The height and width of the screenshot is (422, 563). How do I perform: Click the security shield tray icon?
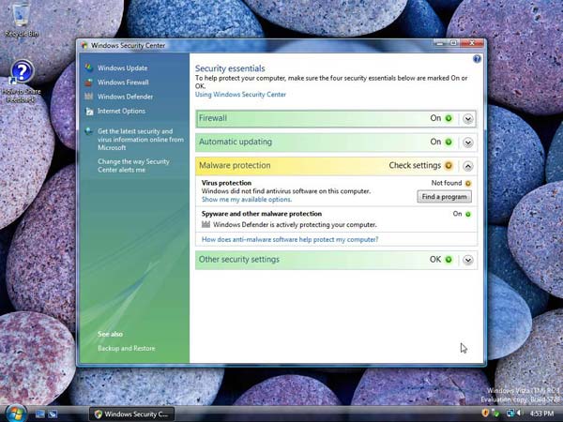pyautogui.click(x=485, y=413)
